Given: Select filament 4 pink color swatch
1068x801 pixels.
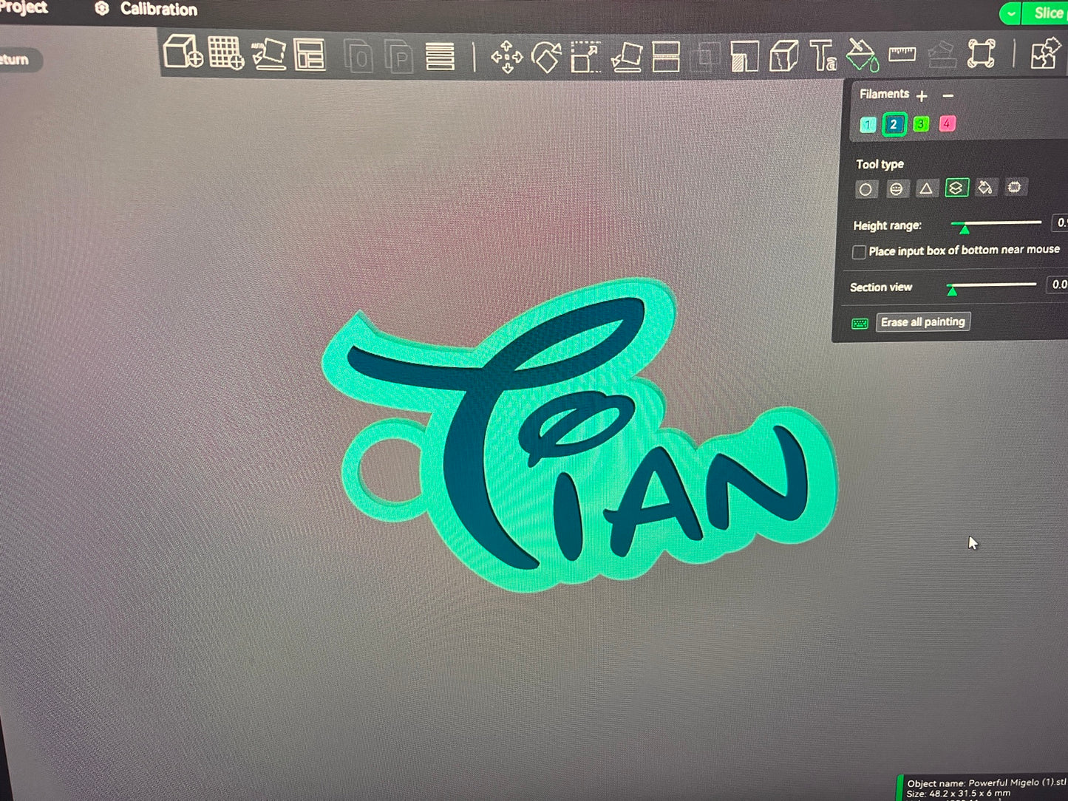Looking at the screenshot, I should 947,124.
